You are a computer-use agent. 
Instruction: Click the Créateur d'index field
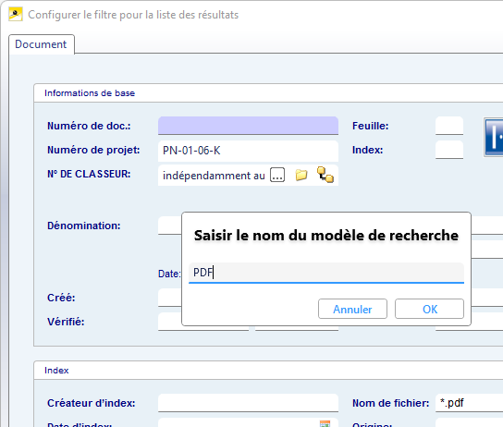pos(248,403)
